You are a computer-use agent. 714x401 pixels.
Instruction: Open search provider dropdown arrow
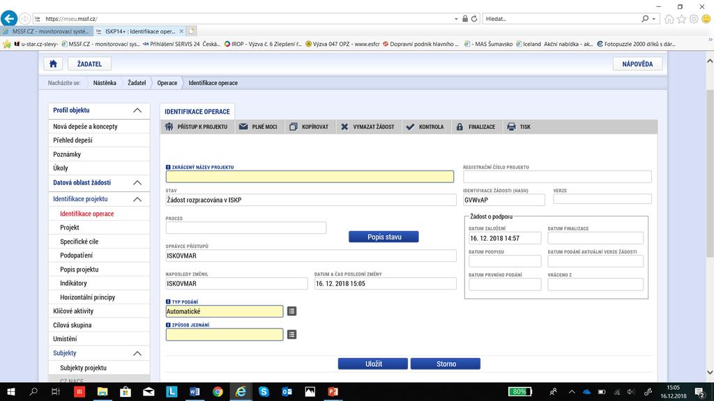pyautogui.click(x=654, y=19)
